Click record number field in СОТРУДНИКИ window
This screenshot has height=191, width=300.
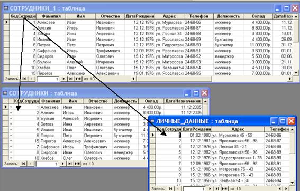tap(47, 164)
